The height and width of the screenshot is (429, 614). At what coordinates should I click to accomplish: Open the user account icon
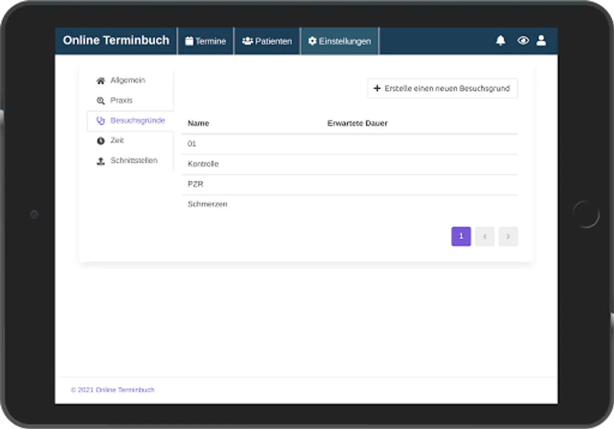(541, 41)
